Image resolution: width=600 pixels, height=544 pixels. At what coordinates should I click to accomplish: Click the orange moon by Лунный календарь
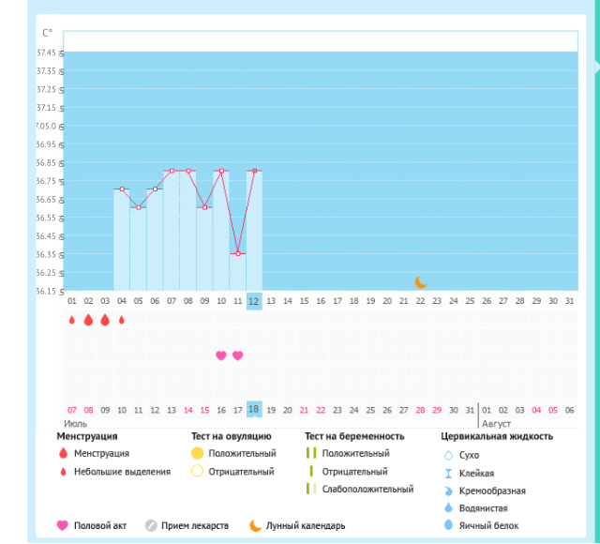tap(255, 526)
